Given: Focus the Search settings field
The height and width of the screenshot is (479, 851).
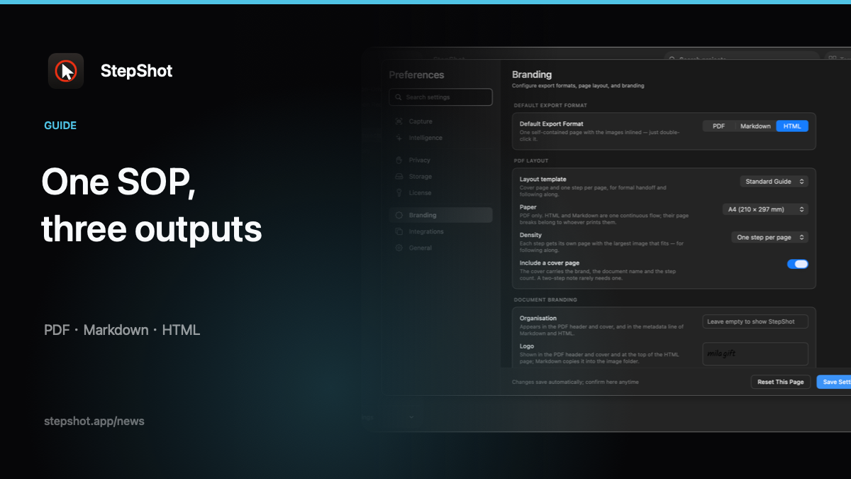Looking at the screenshot, I should 440,97.
